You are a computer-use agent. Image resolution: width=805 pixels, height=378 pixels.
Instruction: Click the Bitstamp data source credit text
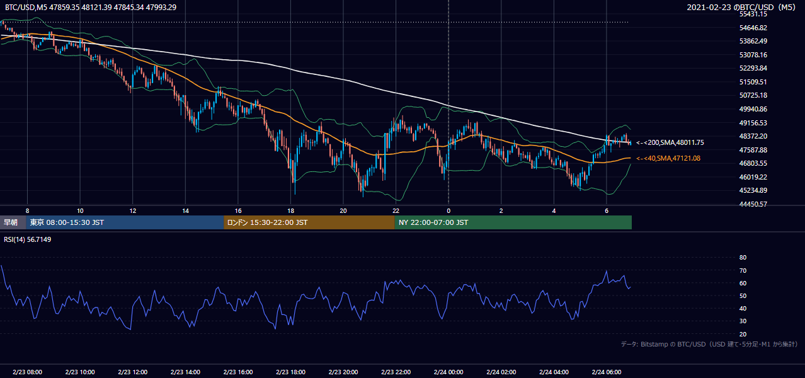pos(709,344)
